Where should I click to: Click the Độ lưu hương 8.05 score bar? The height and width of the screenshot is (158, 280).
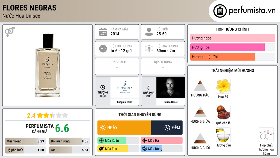(x=69, y=141)
